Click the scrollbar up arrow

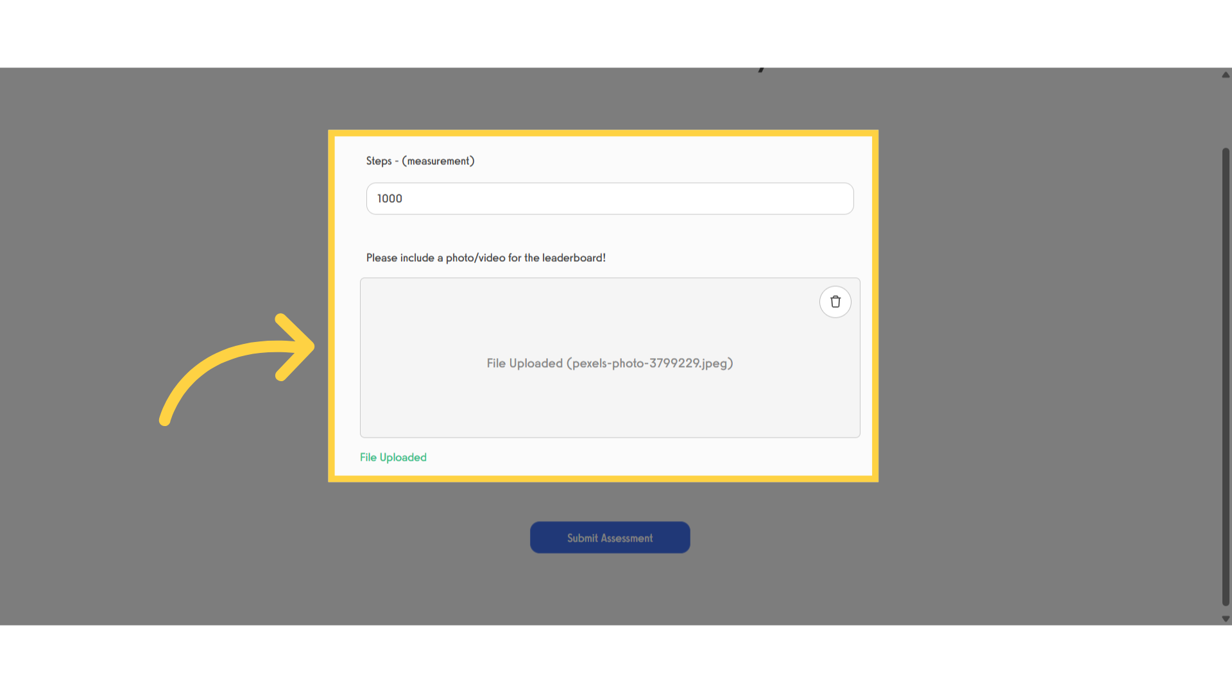pos(1226,75)
